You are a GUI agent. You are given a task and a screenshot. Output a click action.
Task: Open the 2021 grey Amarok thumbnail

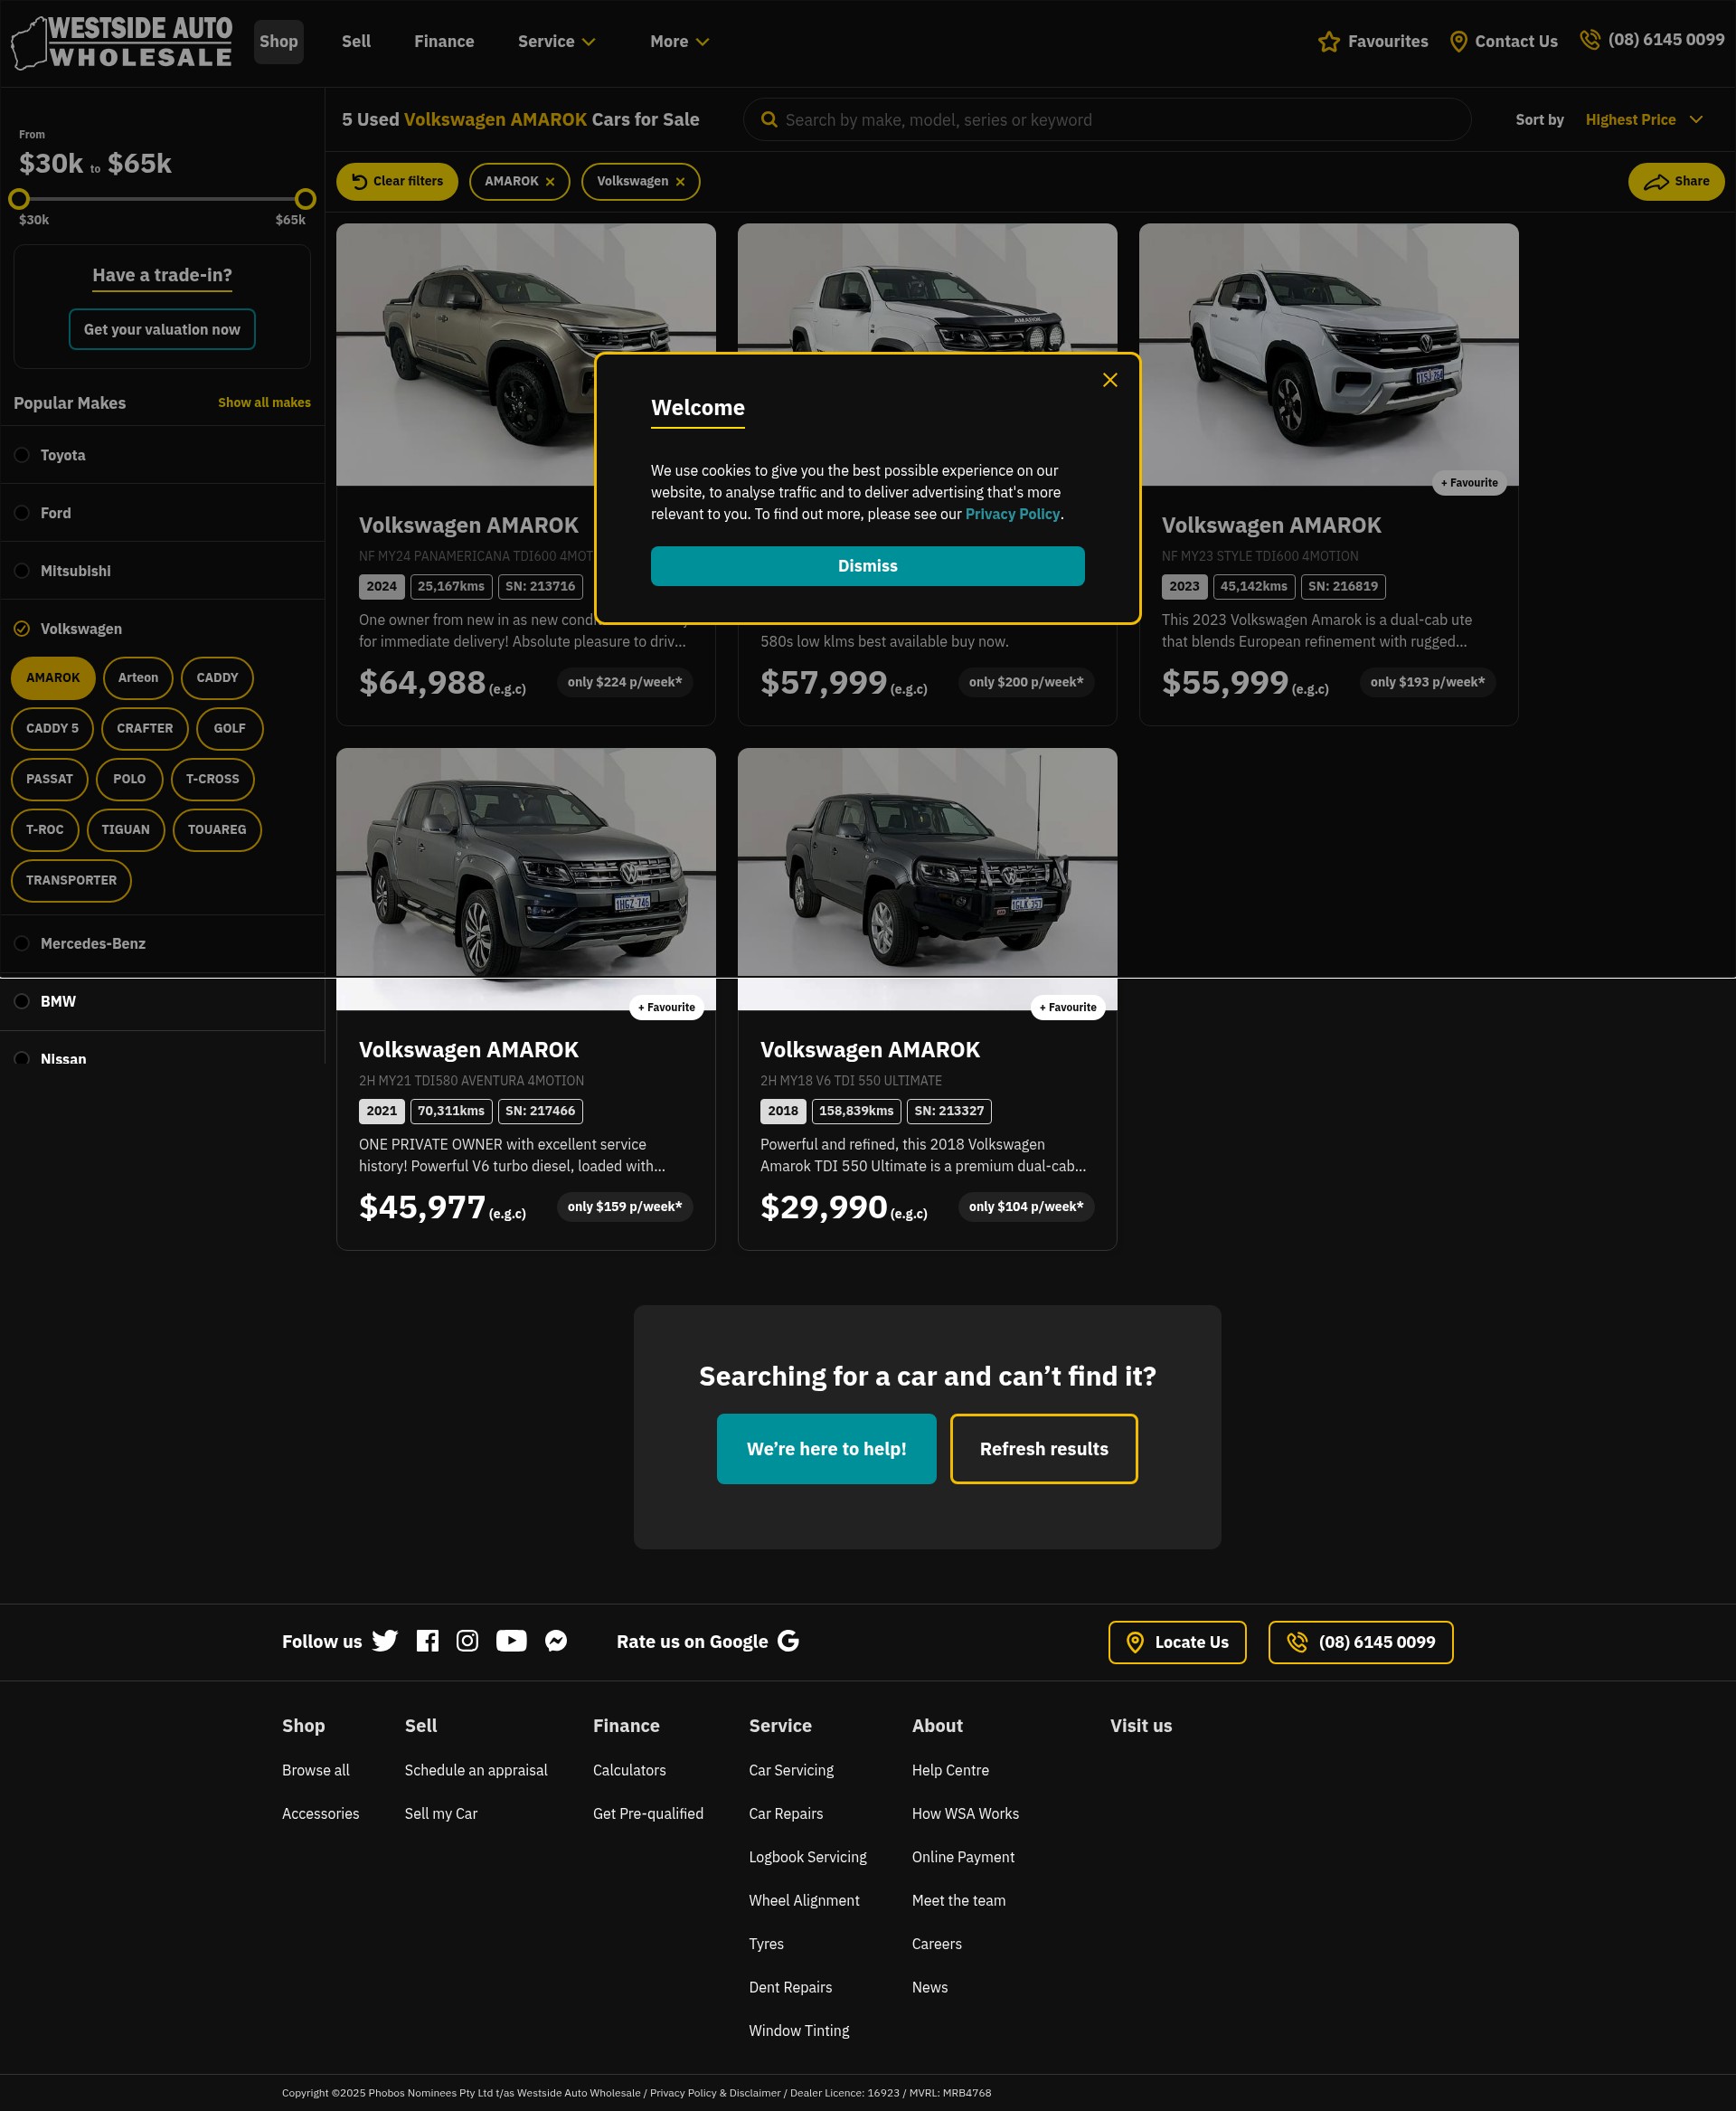click(526, 879)
